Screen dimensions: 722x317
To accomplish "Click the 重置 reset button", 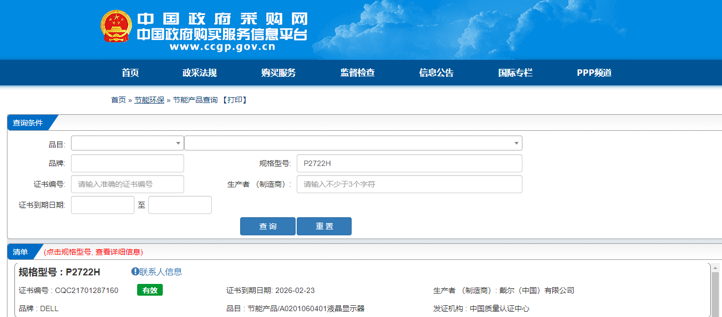I will 324,226.
